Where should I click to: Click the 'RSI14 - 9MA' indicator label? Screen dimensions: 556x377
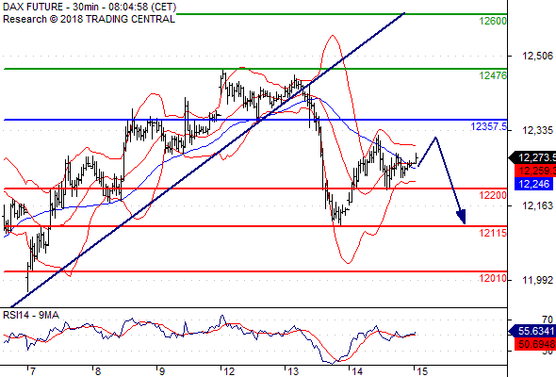pos(31,315)
